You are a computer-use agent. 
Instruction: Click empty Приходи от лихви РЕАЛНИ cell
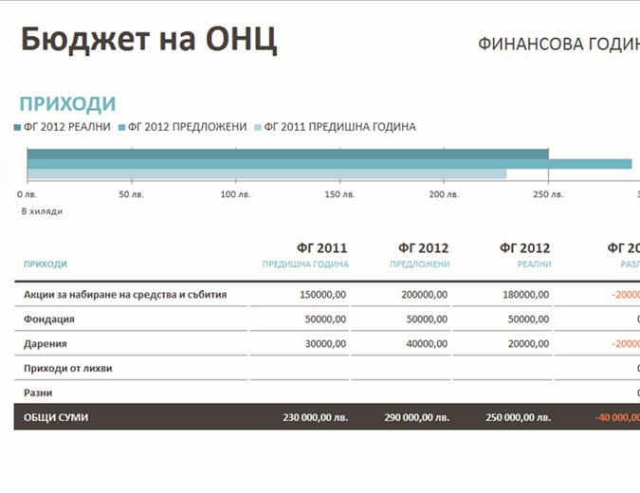tap(503, 368)
